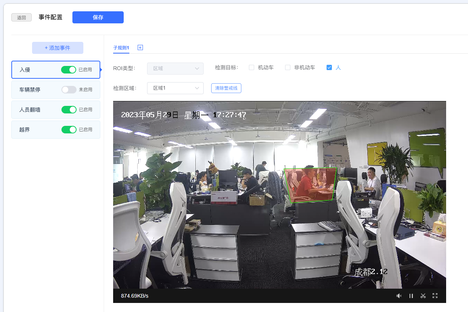Switch off the 越界 event toggle
The width and height of the screenshot is (468, 312).
tap(69, 130)
